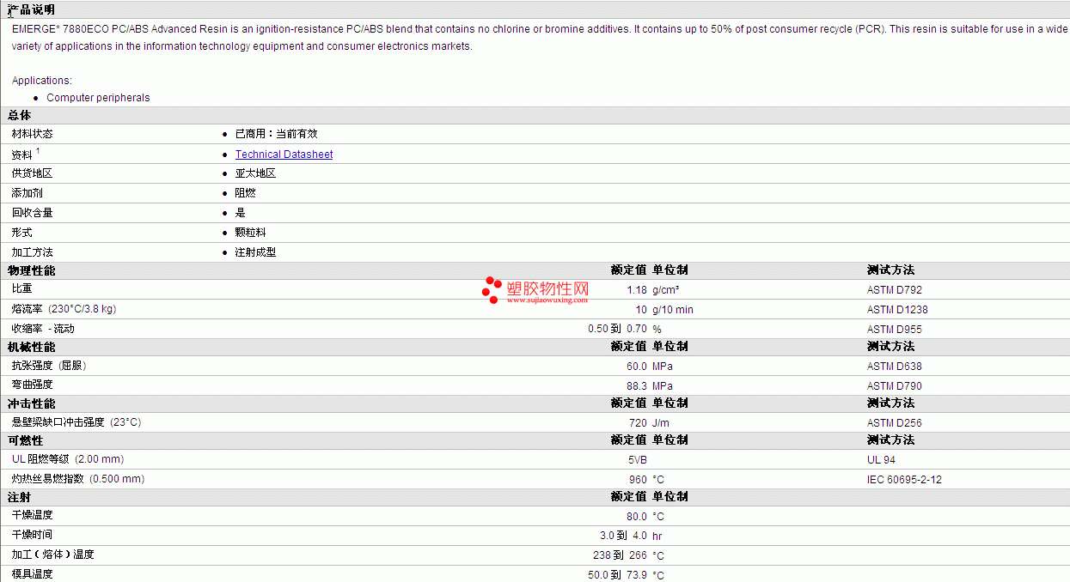The image size is (1070, 582).
Task: Click the test method ASTM D955
Action: (x=895, y=330)
